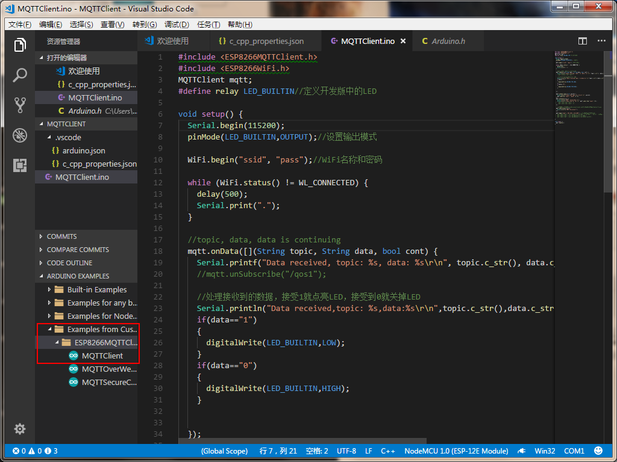
Task: Change the LF line ending setting
Action: point(369,451)
